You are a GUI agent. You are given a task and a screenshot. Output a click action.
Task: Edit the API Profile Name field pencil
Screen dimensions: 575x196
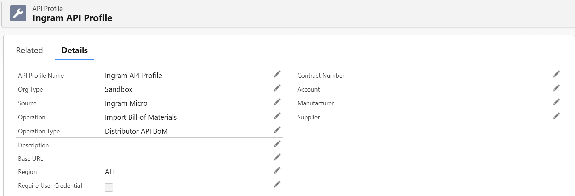[x=277, y=74]
